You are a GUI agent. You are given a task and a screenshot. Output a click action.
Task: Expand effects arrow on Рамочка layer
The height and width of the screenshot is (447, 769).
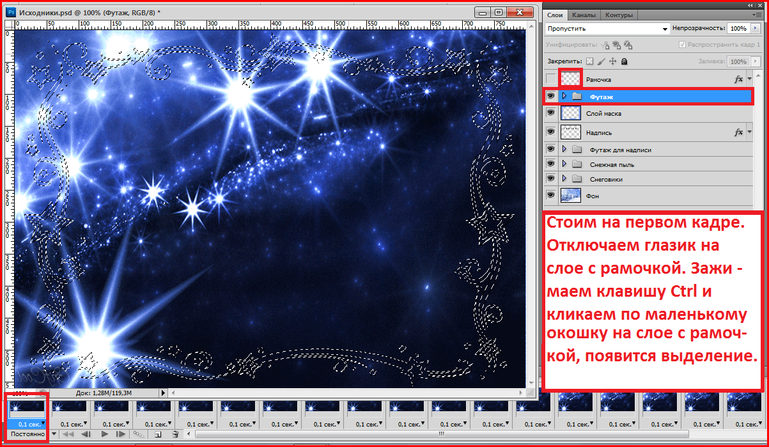749,79
